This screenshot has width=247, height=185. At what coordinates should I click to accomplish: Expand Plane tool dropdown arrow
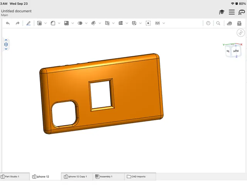[x=113, y=23]
